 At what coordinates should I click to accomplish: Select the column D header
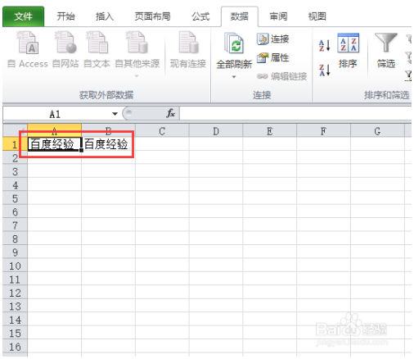[x=216, y=131]
